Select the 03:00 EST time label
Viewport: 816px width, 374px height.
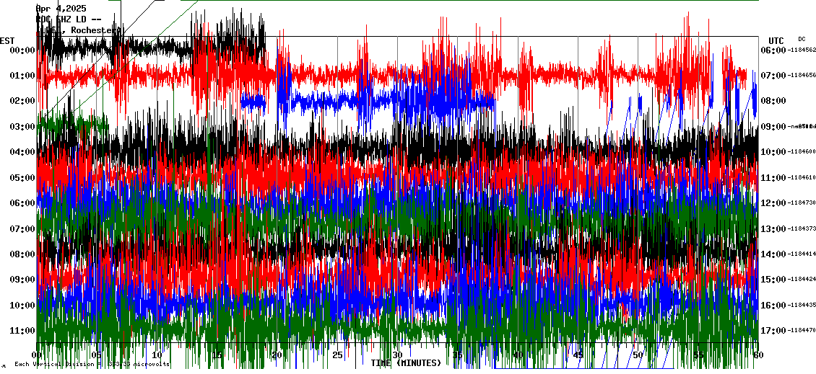pyautogui.click(x=23, y=127)
